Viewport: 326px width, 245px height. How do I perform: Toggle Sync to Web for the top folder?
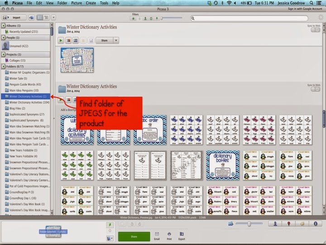click(316, 30)
